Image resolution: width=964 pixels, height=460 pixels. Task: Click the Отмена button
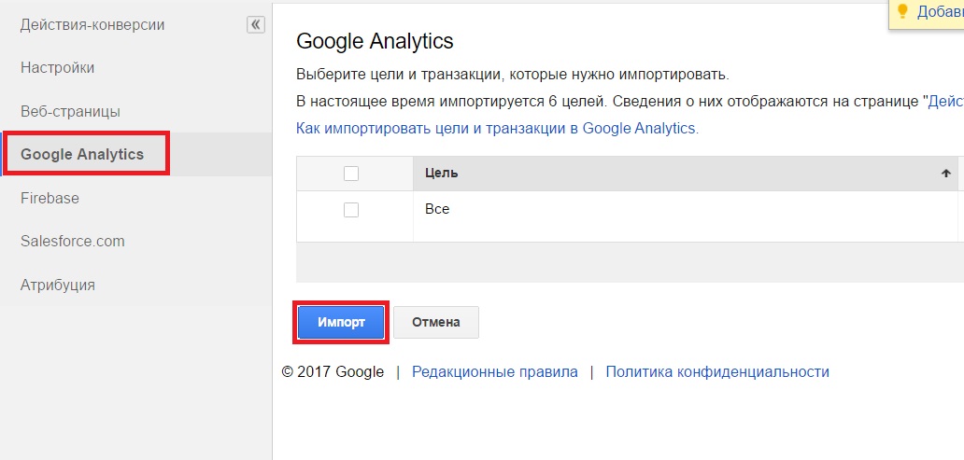point(436,323)
